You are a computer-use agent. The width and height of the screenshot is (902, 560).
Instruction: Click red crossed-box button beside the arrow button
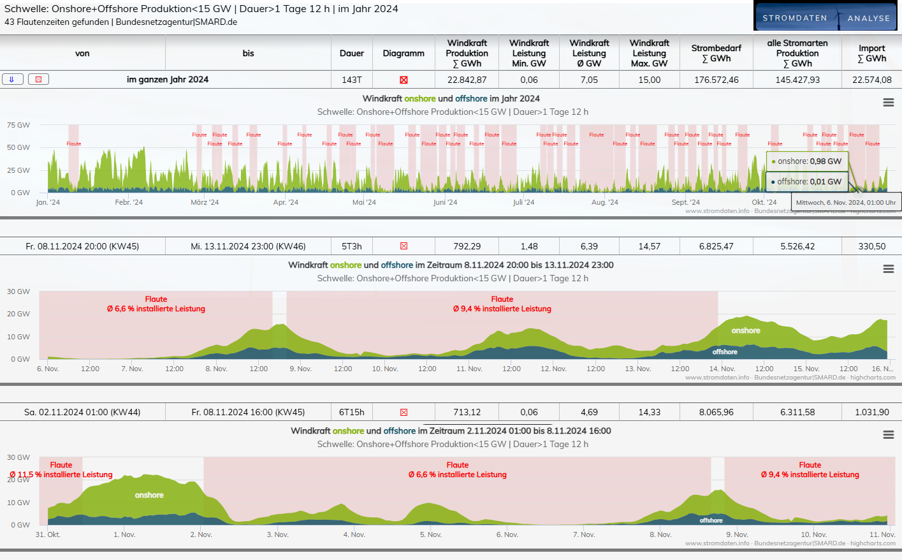click(38, 80)
